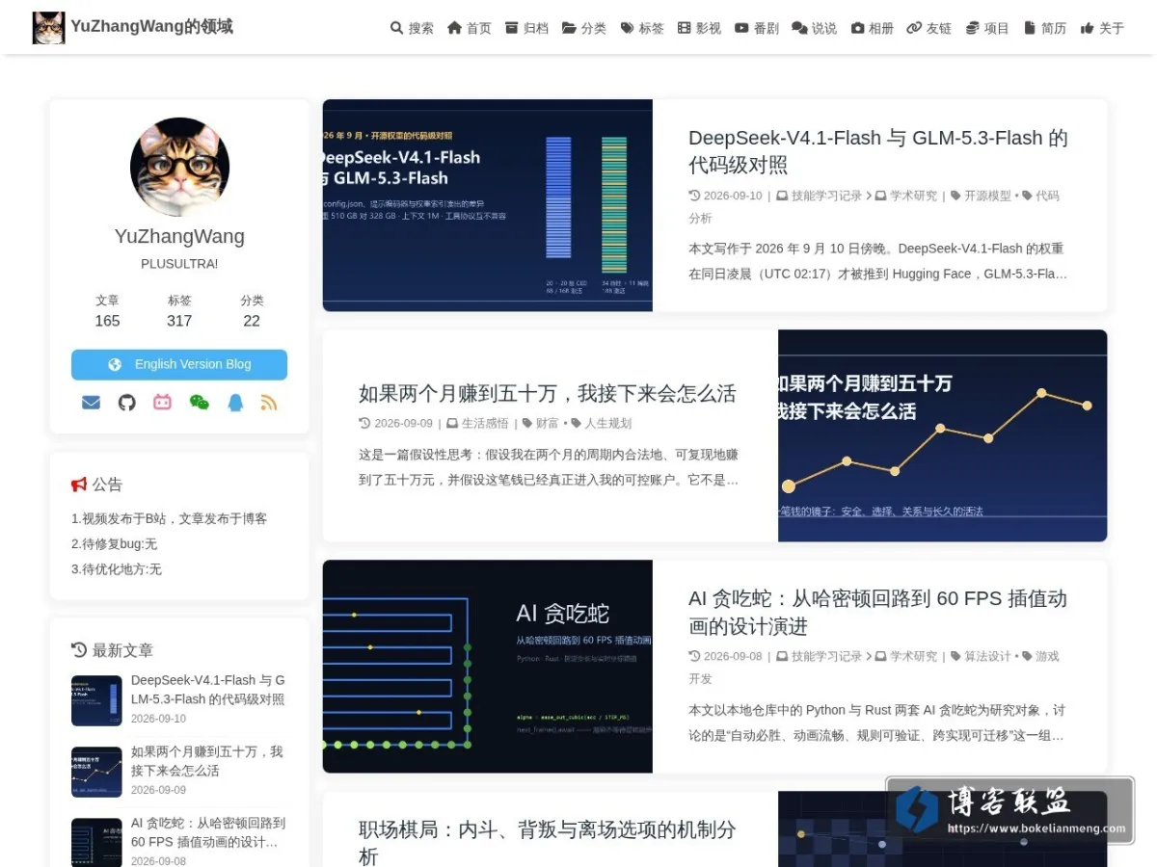Click the name YuZhangWang in profile card

click(179, 236)
